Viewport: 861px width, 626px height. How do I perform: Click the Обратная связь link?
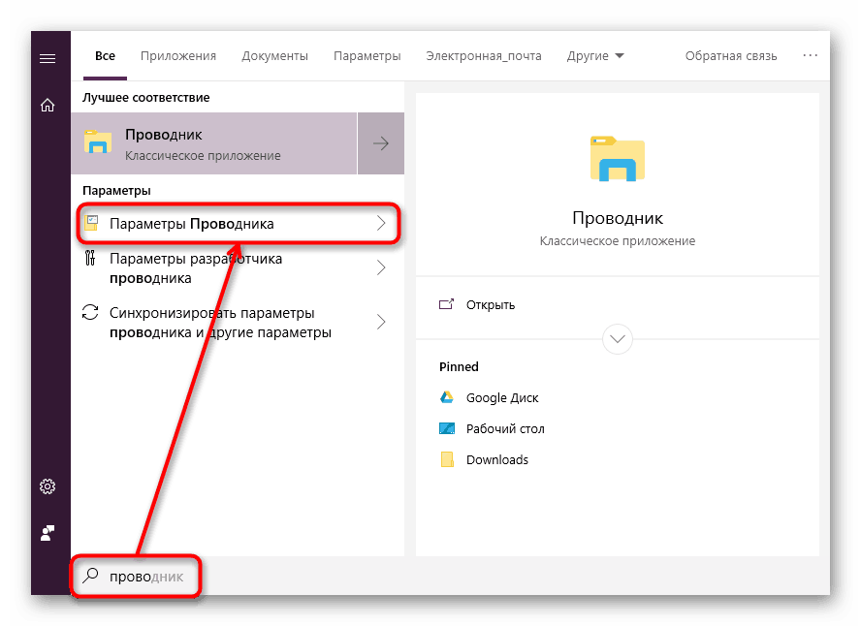coord(730,56)
